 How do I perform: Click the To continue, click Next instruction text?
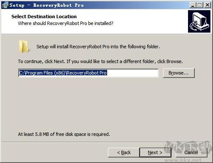point(100,61)
